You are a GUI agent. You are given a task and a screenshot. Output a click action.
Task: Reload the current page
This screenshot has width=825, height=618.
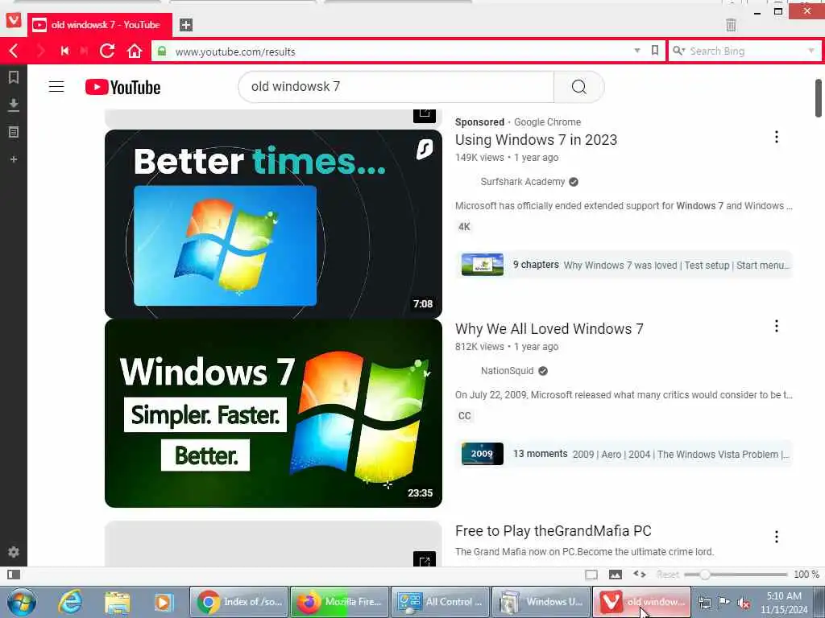(107, 51)
